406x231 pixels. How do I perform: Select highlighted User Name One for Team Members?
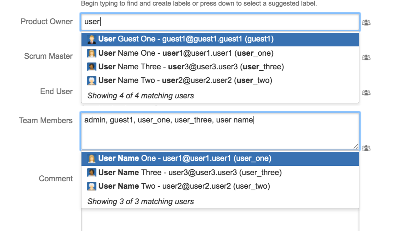(184, 158)
